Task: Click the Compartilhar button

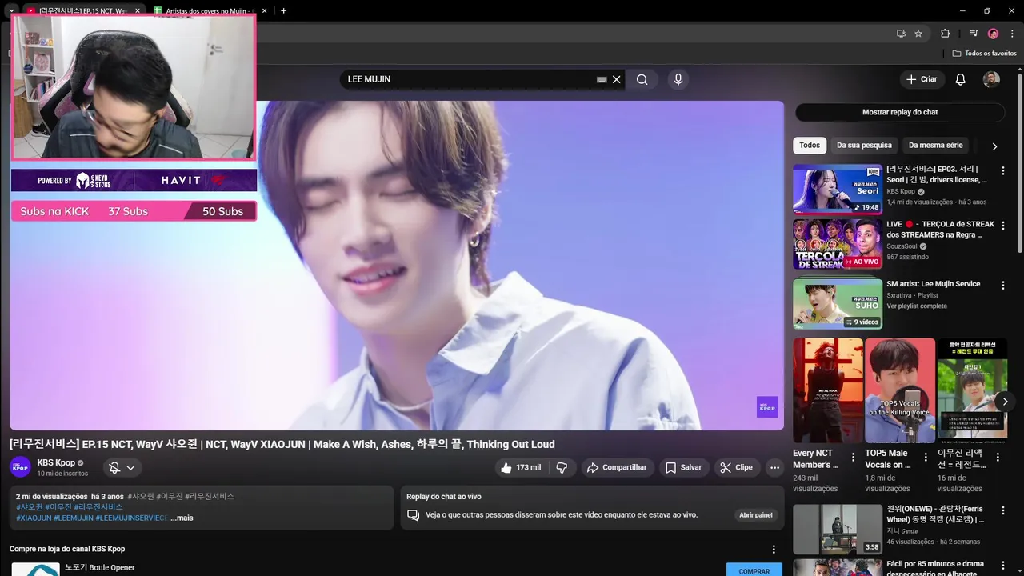Action: (617, 467)
